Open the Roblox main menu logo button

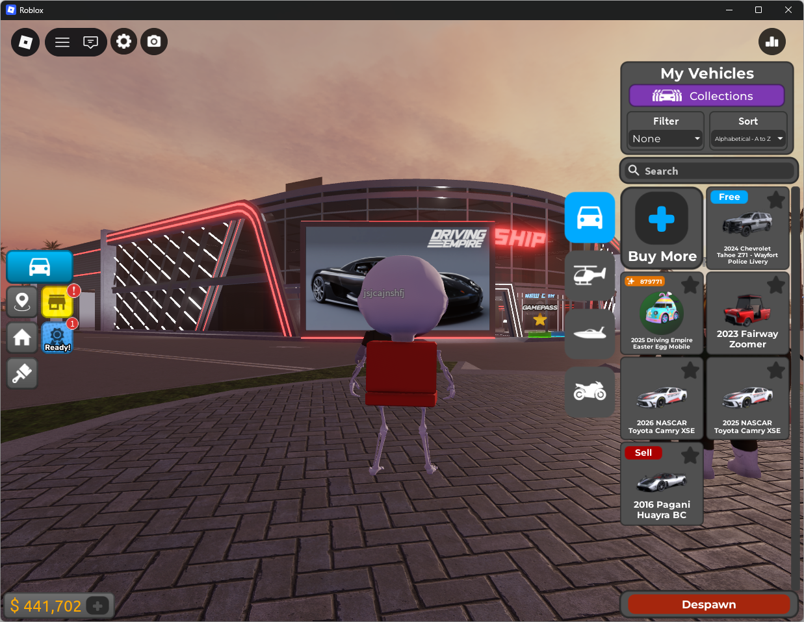click(x=25, y=42)
